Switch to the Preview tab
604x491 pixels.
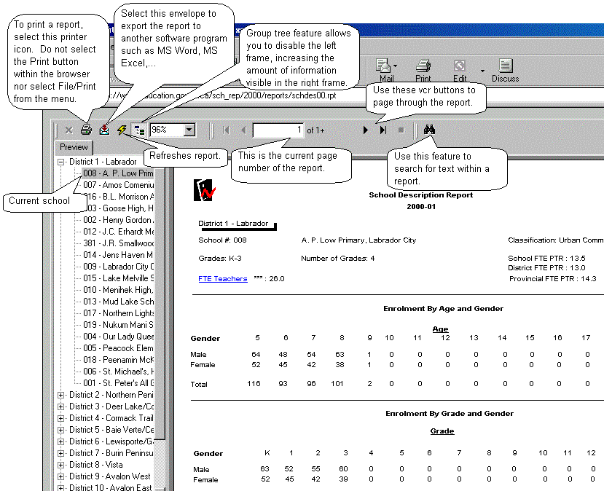click(74, 147)
